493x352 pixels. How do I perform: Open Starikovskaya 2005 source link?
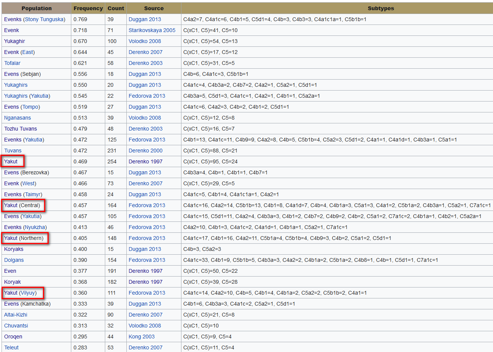[152, 30]
